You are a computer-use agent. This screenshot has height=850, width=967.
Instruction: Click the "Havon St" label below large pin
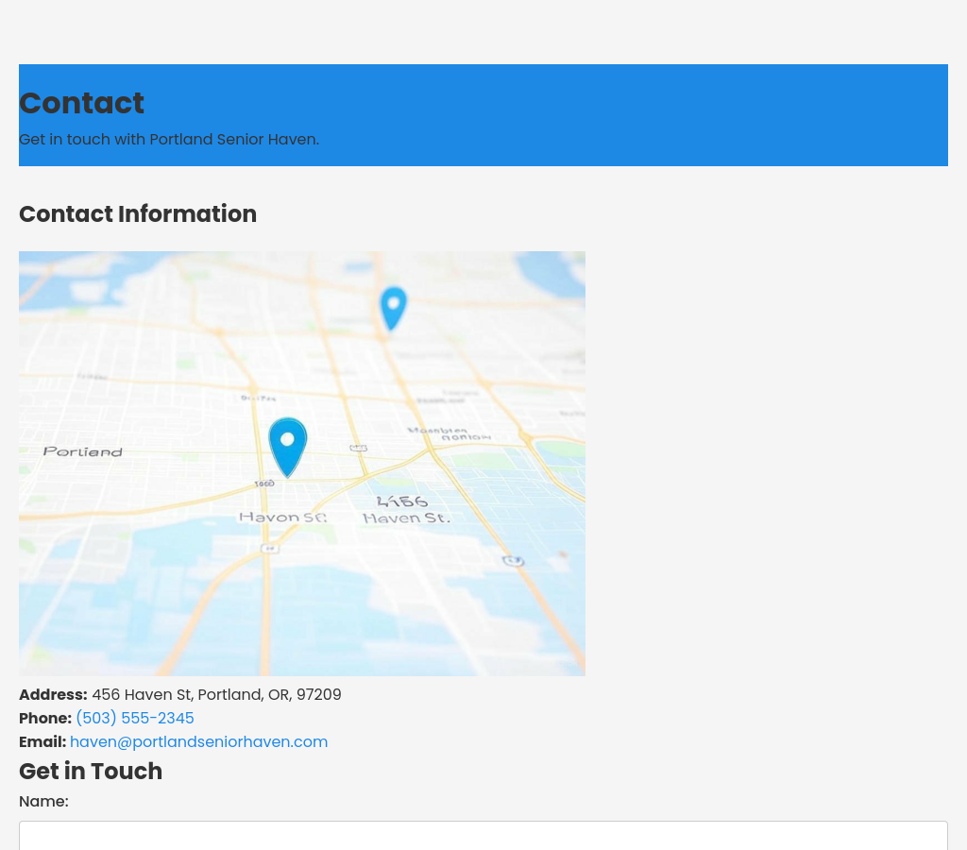[x=282, y=518]
